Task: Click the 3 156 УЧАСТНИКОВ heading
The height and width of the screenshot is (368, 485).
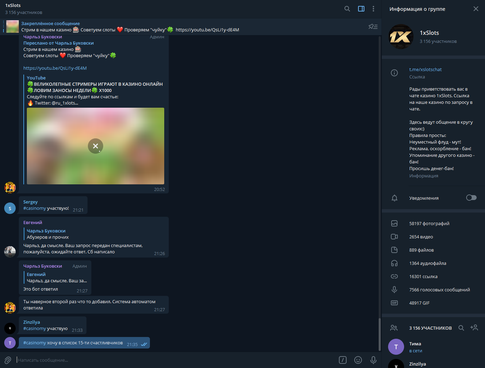Action: 431,328
